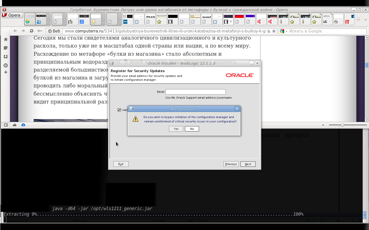The height and width of the screenshot is (230, 369).
Task: Switch to the IBM tab
Action: click(128, 19)
